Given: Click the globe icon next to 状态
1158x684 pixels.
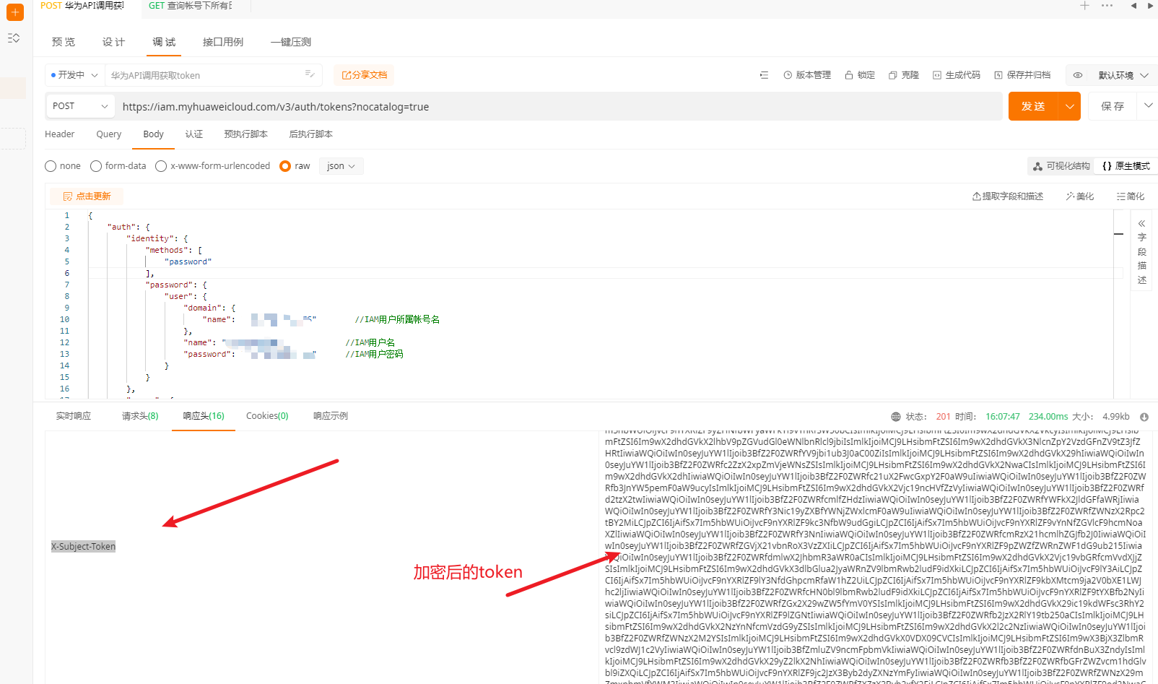Looking at the screenshot, I should point(896,417).
